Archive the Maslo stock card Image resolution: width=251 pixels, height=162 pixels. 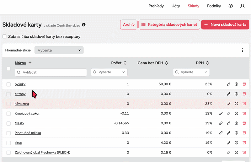coord(244,123)
